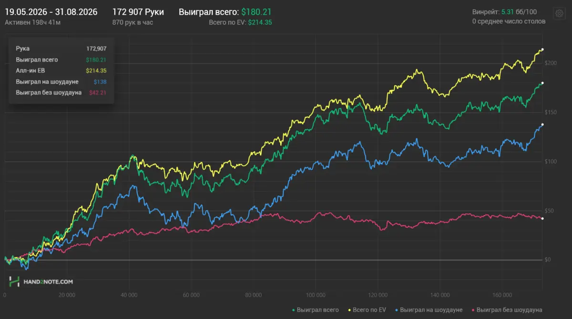
Task: Open the graph settings gear icon
Action: [558, 13]
